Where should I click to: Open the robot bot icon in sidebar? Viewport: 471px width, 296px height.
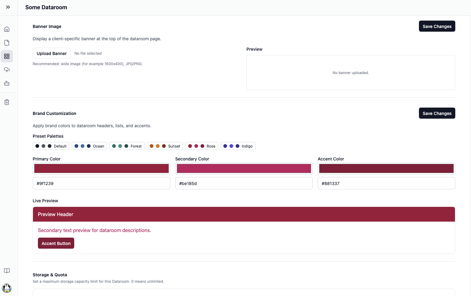click(7, 83)
